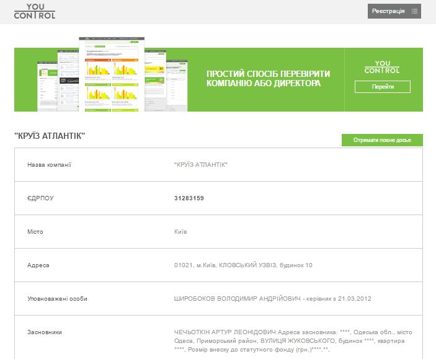Click the Отримати повне досьє button
The height and width of the screenshot is (359, 436).
(x=382, y=140)
